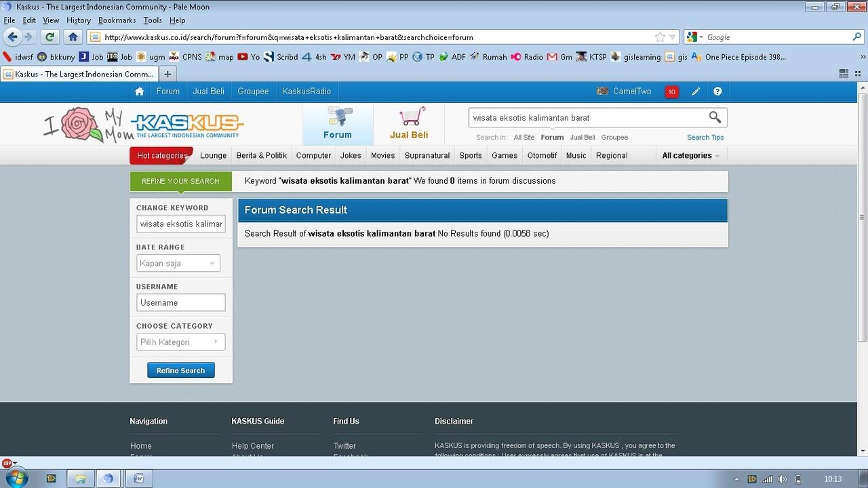Open the Gm Gmail bookmark
This screenshot has width=868, height=488.
[x=560, y=57]
